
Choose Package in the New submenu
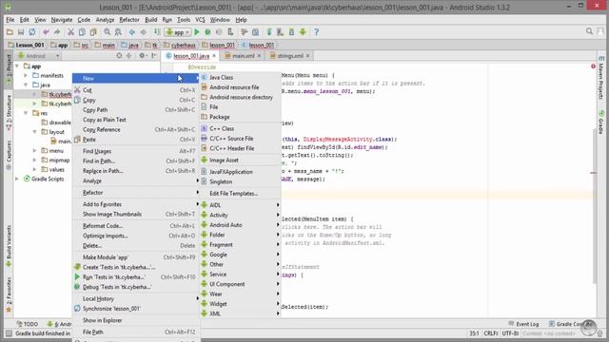point(241,117)
